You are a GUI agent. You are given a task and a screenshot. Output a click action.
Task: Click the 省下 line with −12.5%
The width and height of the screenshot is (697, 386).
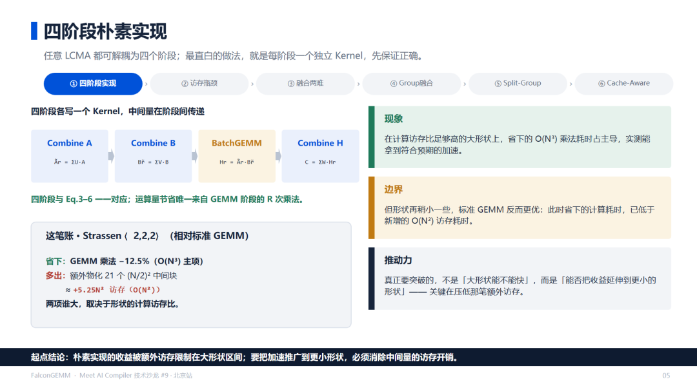(124, 262)
